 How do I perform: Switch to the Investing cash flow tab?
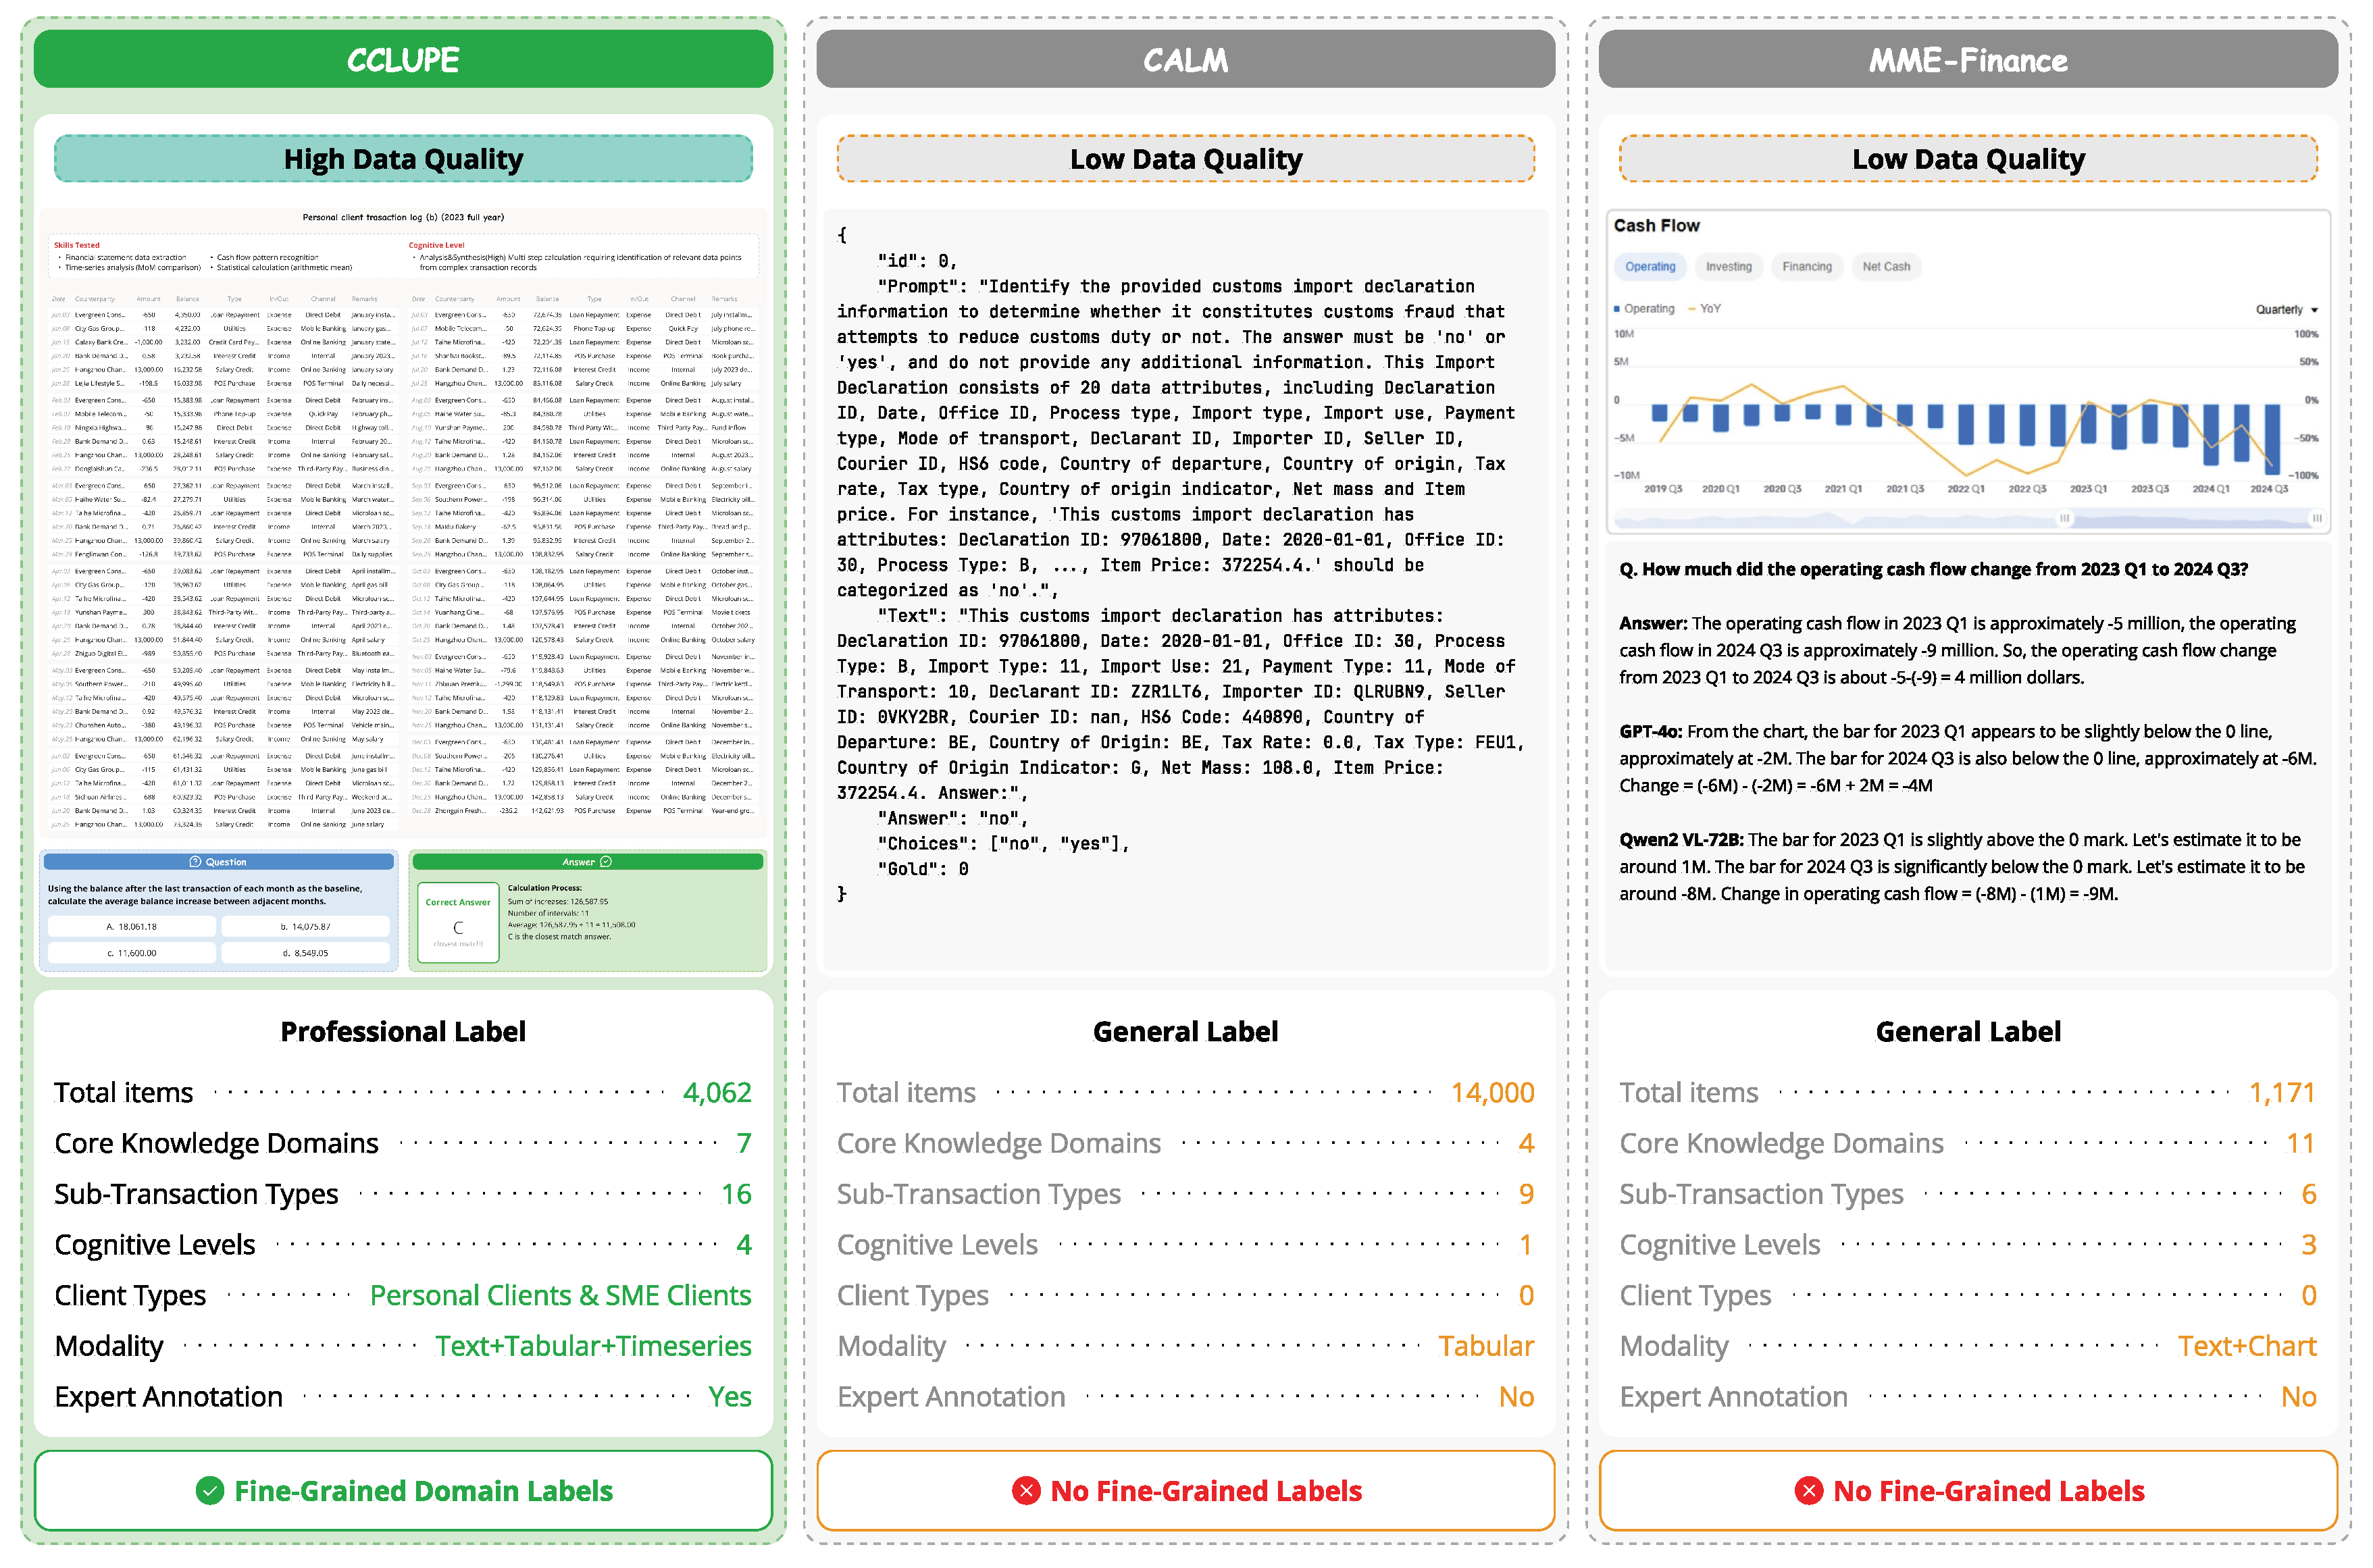tap(1728, 267)
